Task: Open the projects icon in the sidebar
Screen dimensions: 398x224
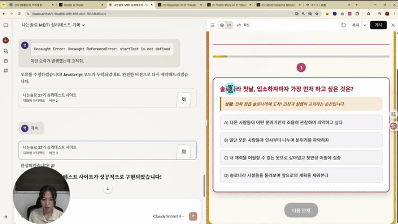Action: point(6,61)
